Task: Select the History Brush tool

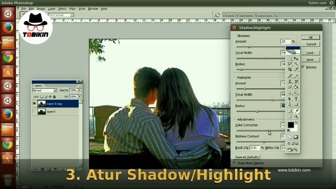Action: [296, 81]
